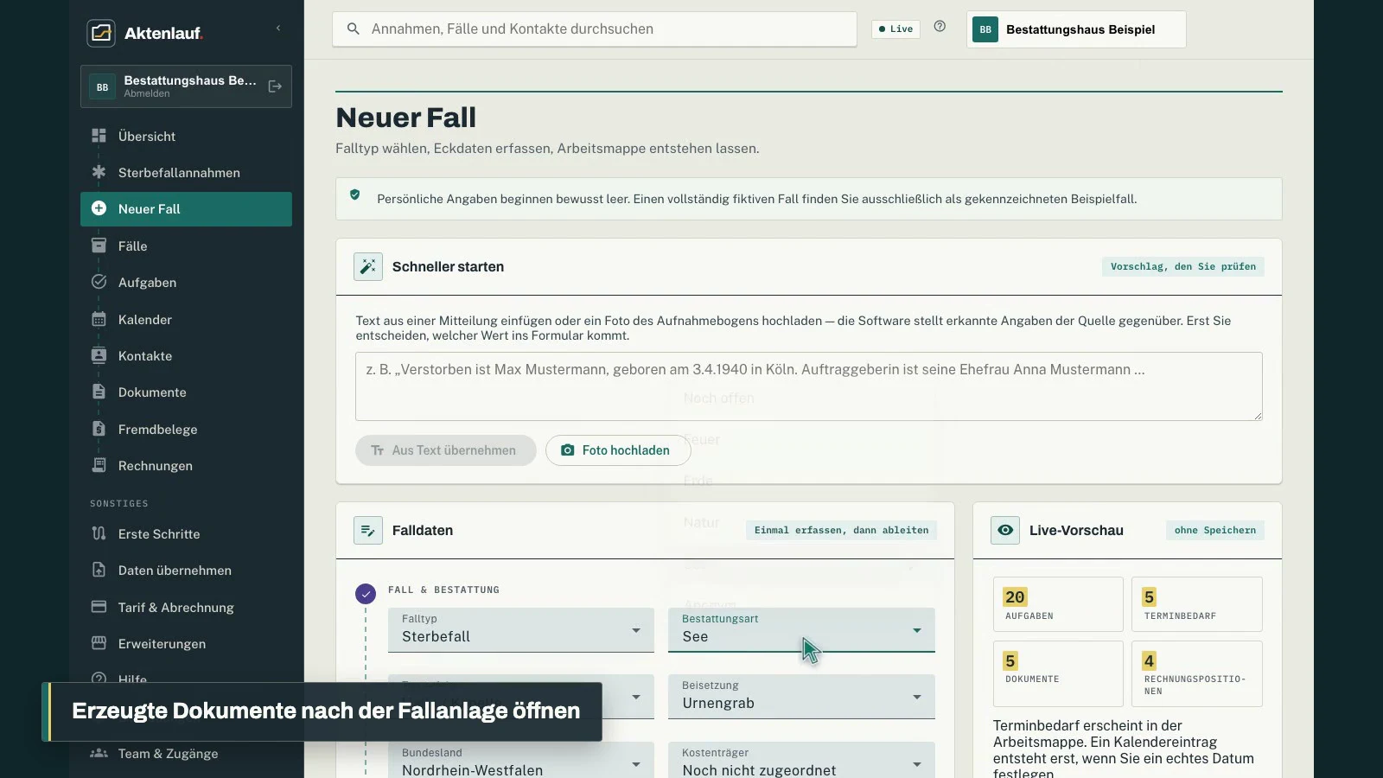Select the Fälle menu item
The width and height of the screenshot is (1383, 778).
point(186,246)
